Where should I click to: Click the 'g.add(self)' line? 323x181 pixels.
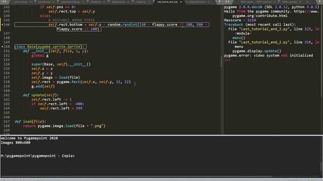coord(43,86)
